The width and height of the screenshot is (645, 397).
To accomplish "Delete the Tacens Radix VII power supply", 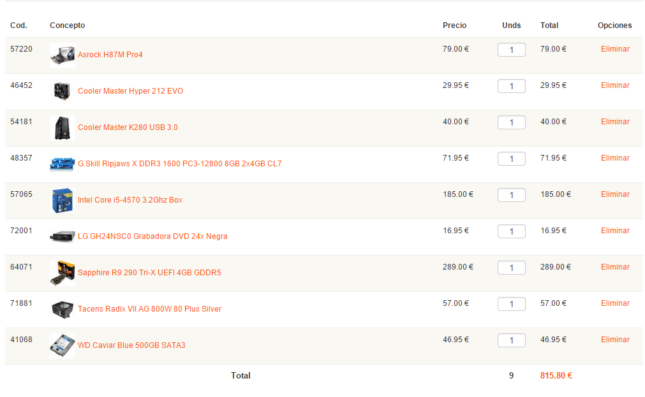I will click(615, 303).
